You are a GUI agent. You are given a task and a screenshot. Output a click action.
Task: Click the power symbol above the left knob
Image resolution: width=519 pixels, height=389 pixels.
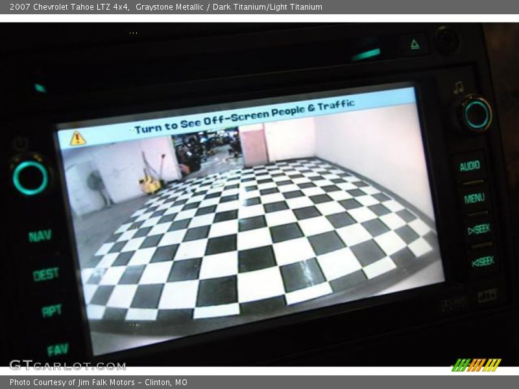click(x=20, y=144)
